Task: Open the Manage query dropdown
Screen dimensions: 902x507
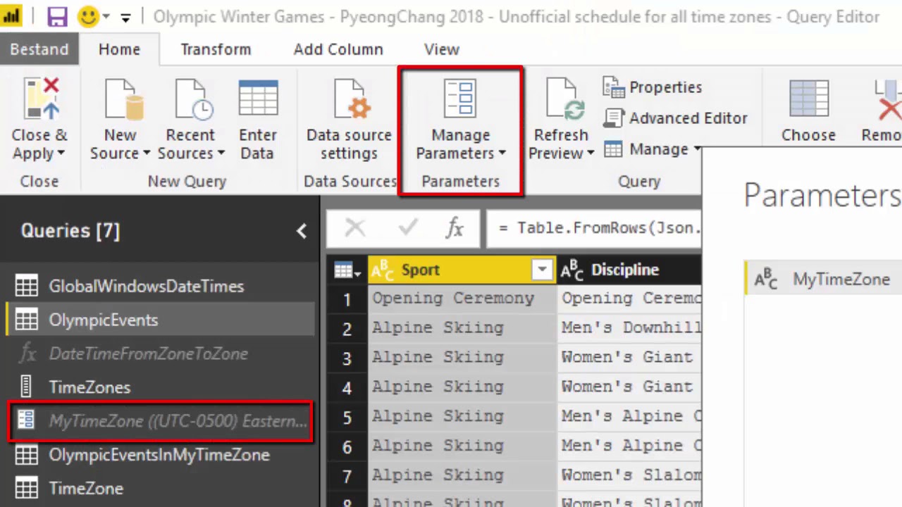Action: click(653, 149)
